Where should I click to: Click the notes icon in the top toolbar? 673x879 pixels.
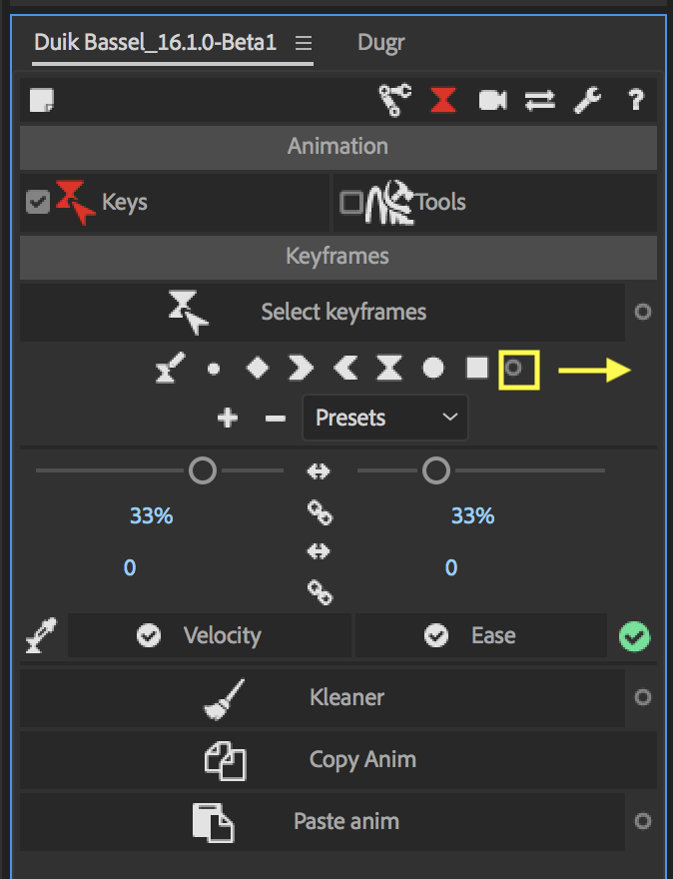pos(42,99)
